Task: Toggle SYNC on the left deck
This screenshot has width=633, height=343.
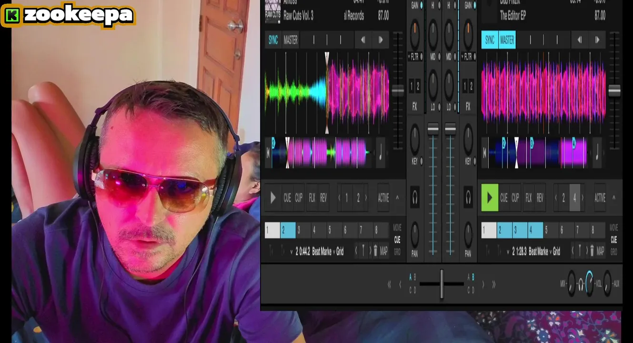Action: pyautogui.click(x=273, y=40)
